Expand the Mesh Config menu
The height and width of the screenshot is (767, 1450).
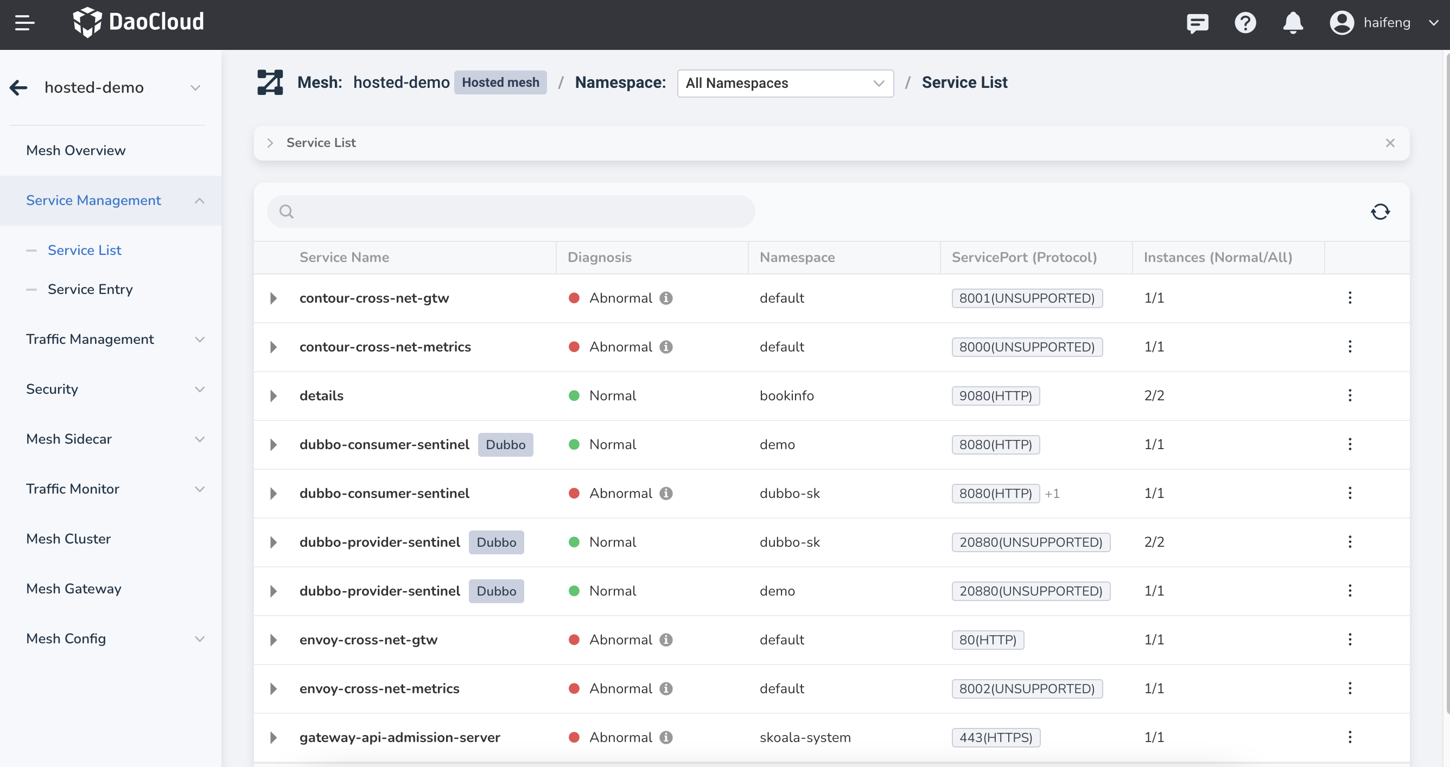110,638
